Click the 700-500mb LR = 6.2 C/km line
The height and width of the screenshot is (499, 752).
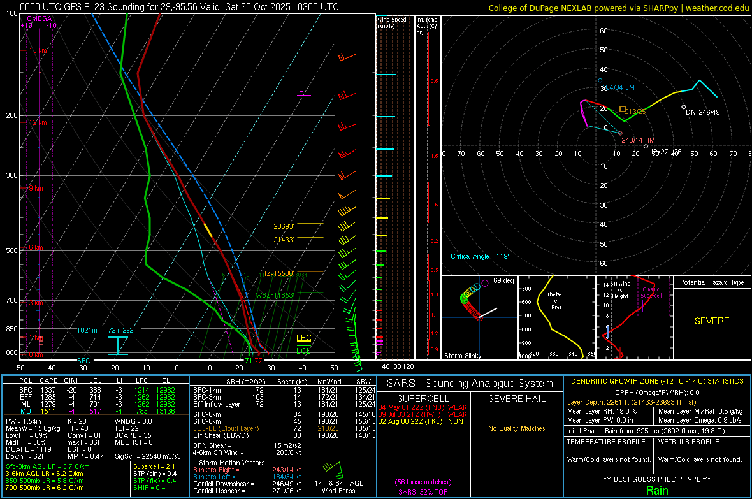coord(45,488)
